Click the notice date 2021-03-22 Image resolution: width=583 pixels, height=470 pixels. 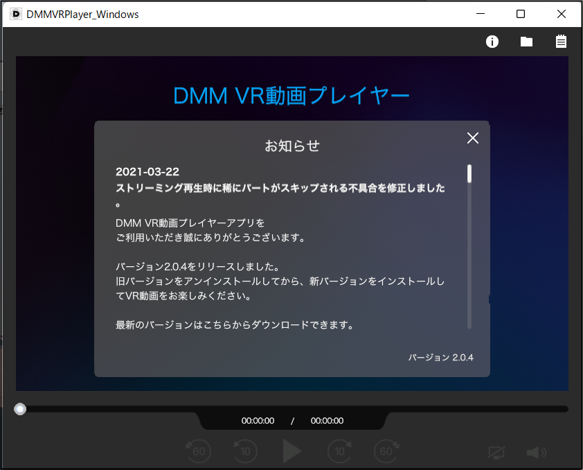coord(147,171)
